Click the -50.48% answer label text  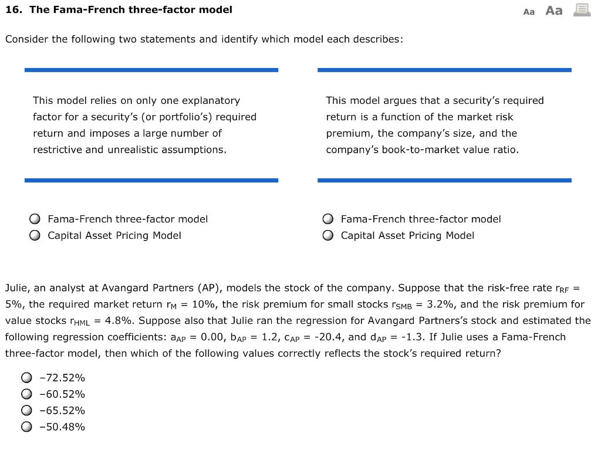[62, 427]
